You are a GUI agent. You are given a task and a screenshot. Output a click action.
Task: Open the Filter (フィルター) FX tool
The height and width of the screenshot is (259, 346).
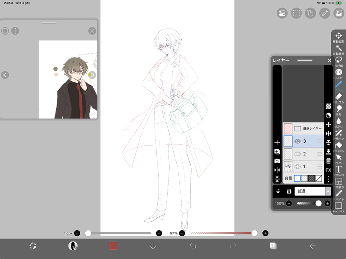339,74
